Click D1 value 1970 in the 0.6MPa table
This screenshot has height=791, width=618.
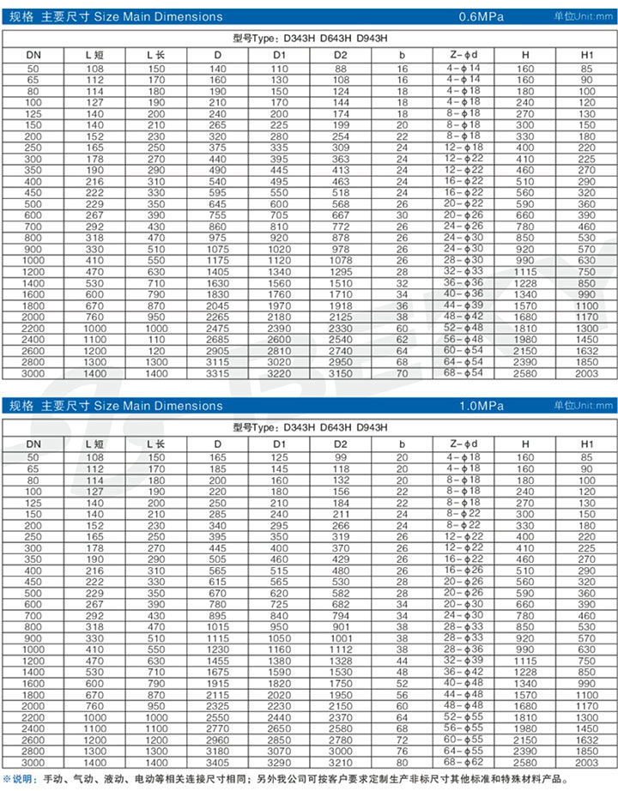279,306
